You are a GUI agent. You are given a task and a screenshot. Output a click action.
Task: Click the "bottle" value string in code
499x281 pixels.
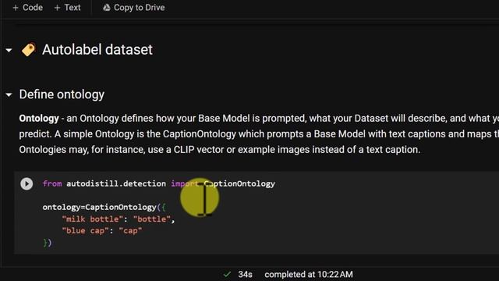tap(152, 219)
